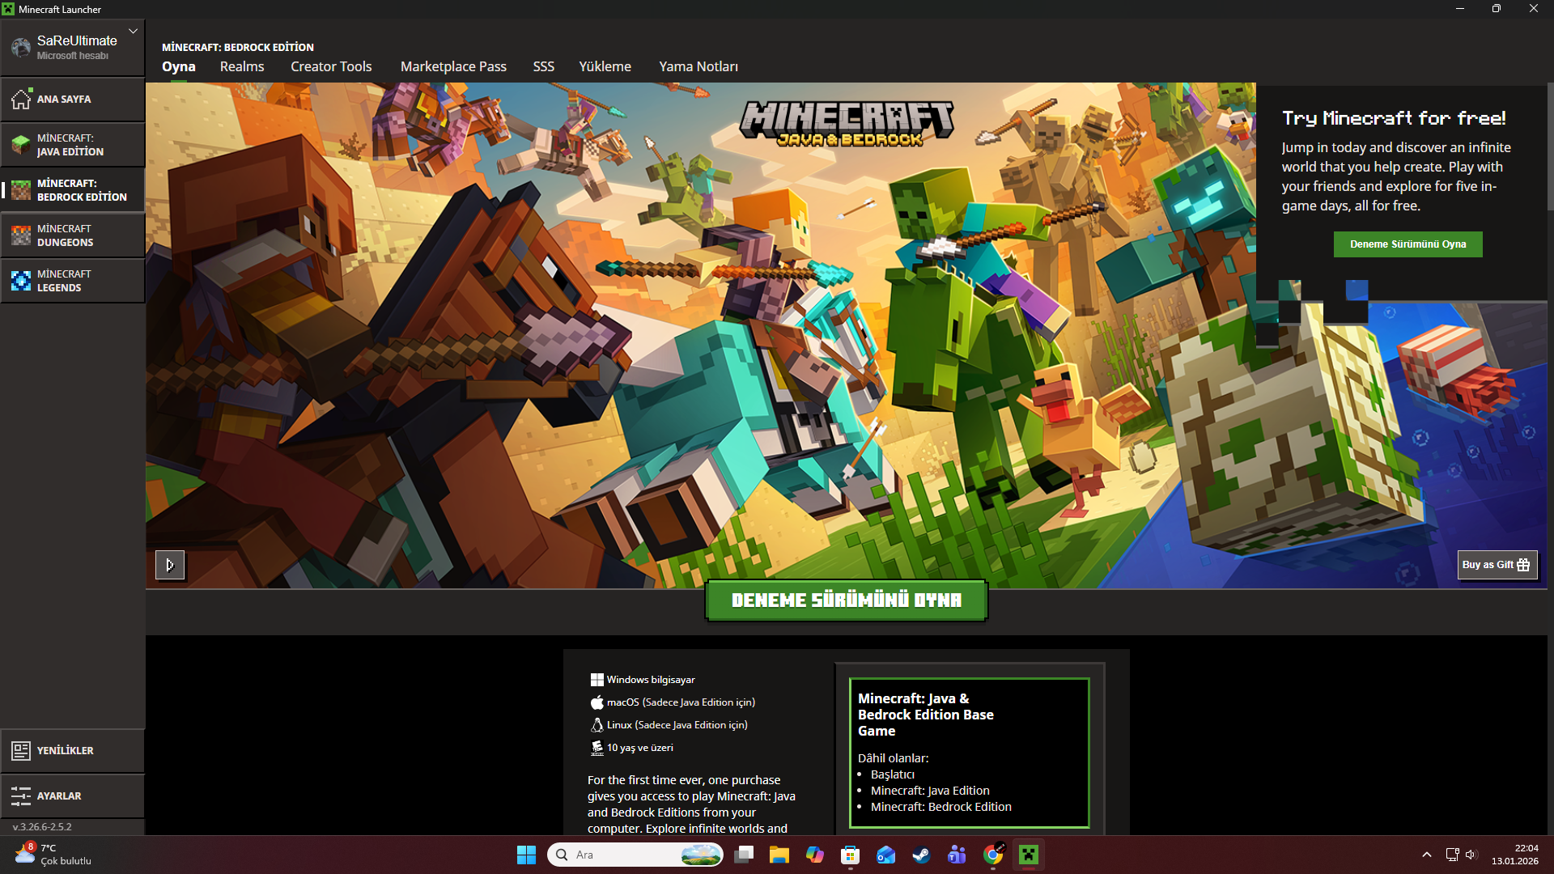
Task: Click 'Minecraft: Java Edition' in the included list
Action: tap(930, 791)
